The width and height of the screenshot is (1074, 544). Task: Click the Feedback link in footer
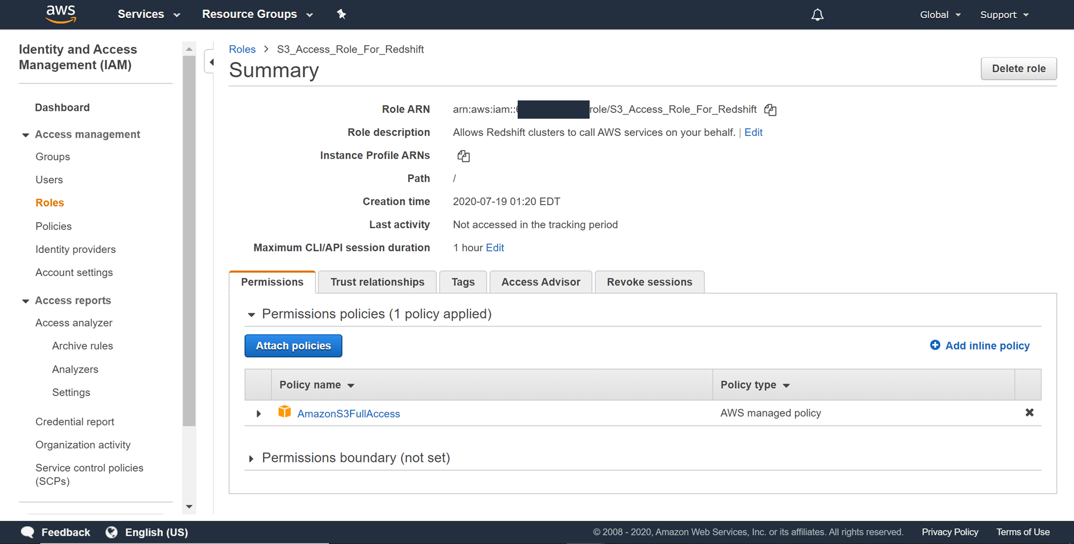point(66,532)
